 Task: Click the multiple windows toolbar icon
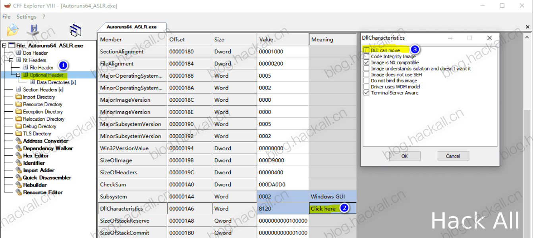coord(75,30)
